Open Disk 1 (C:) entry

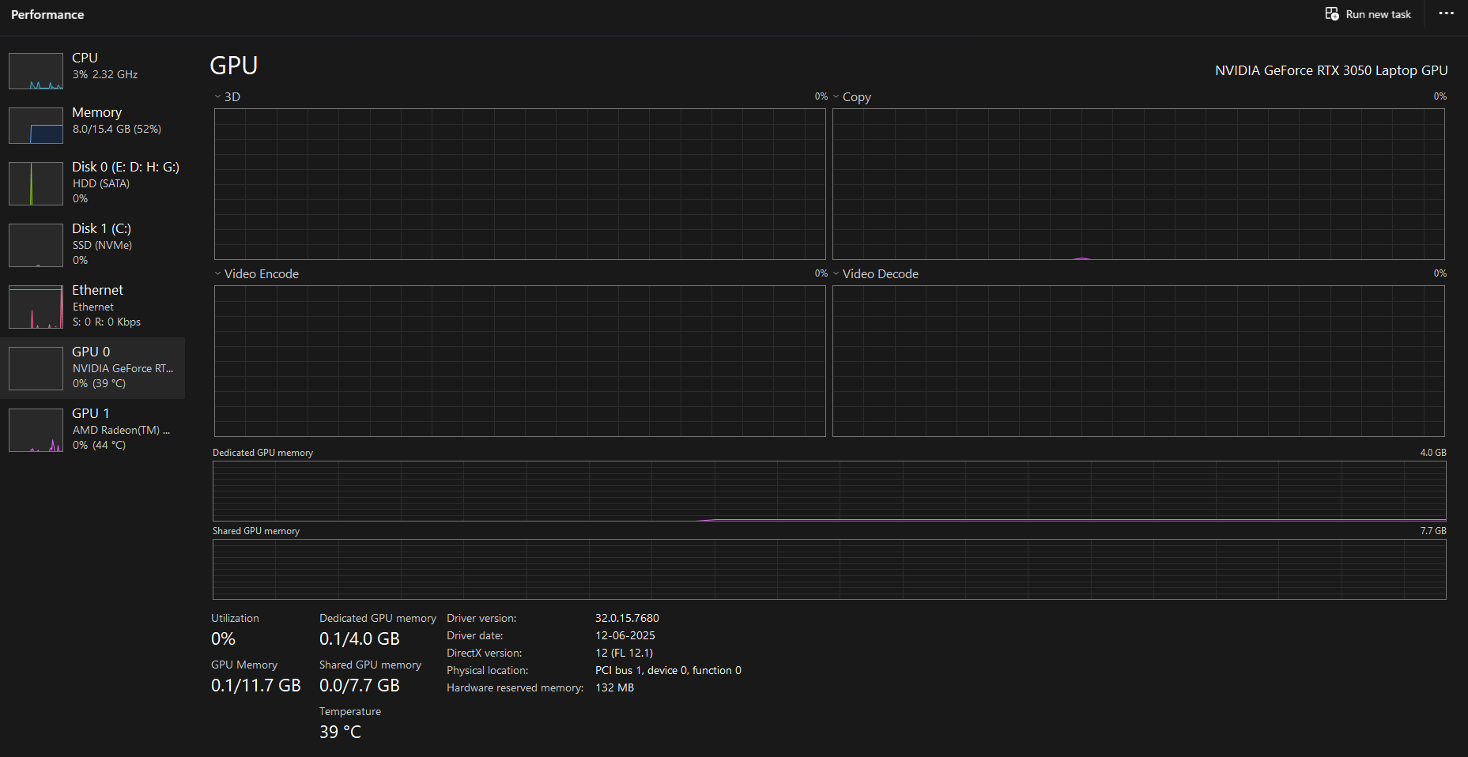click(92, 244)
